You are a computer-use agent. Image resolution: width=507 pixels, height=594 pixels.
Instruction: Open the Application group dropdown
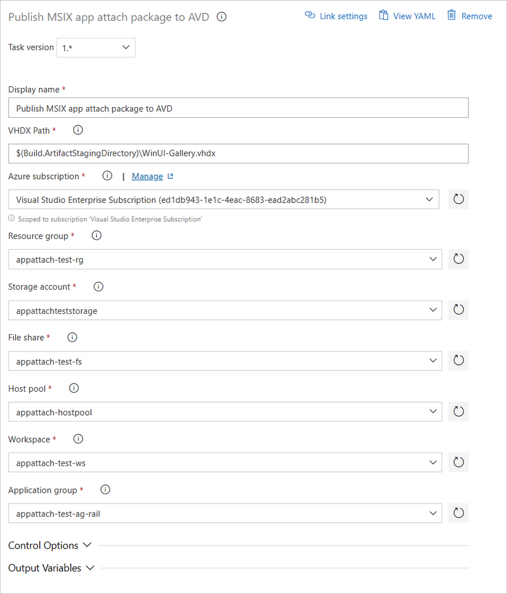point(225,513)
